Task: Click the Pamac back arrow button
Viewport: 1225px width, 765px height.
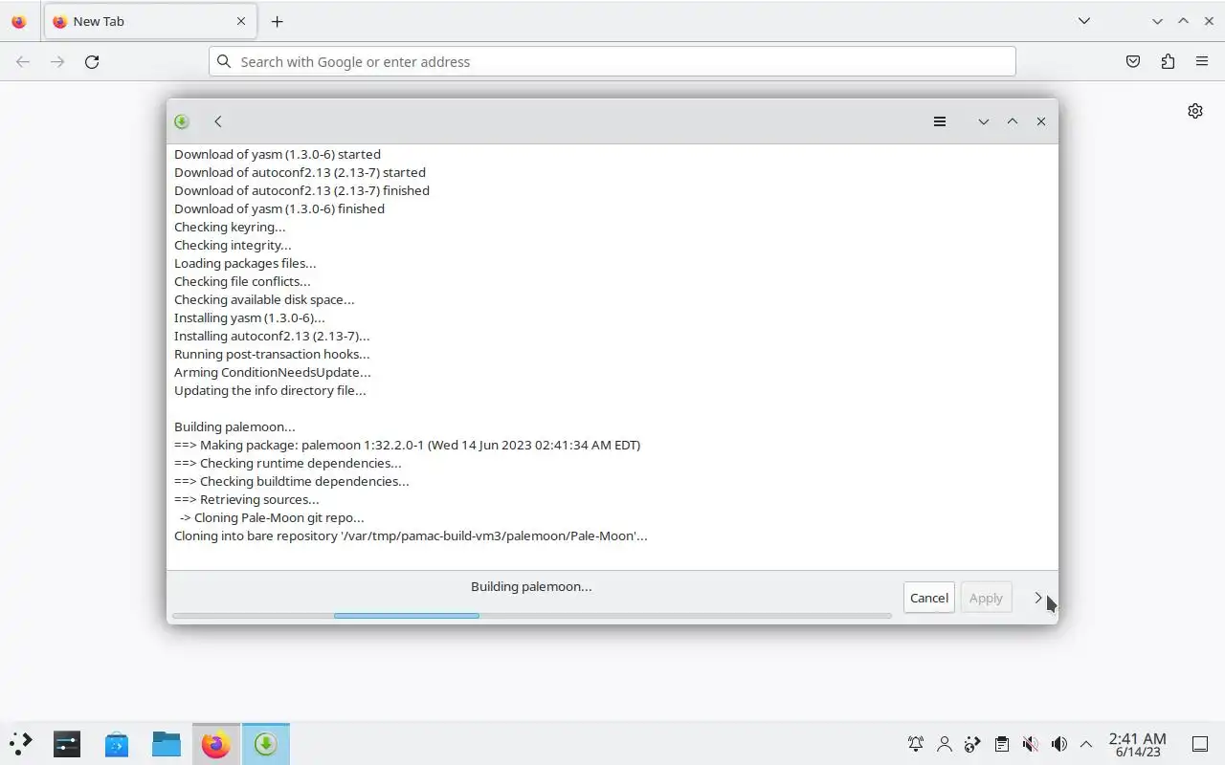Action: 218,121
